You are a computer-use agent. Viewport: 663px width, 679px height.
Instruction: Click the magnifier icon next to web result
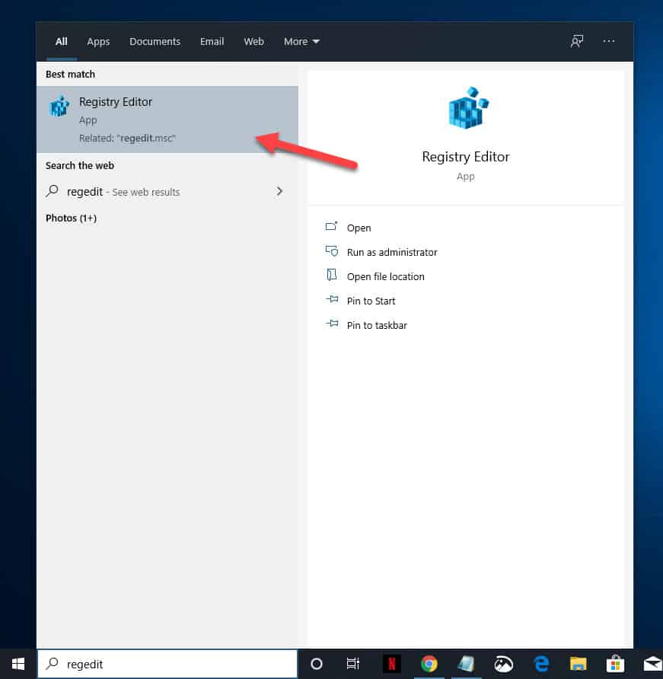pos(52,191)
